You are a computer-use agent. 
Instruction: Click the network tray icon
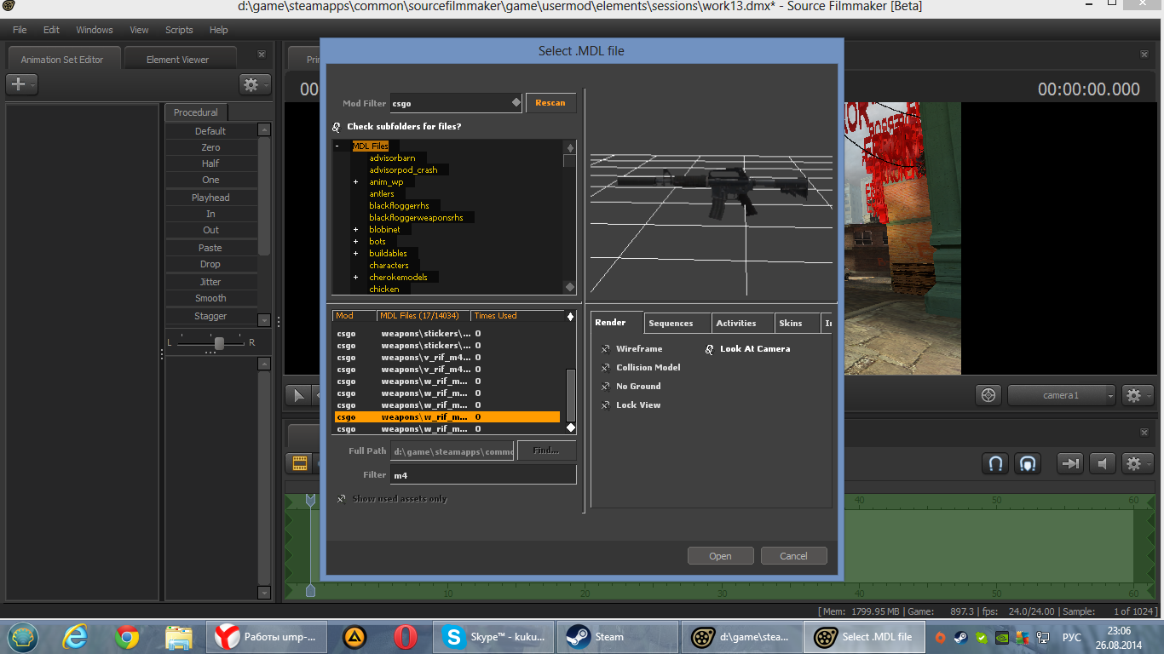[1043, 637]
